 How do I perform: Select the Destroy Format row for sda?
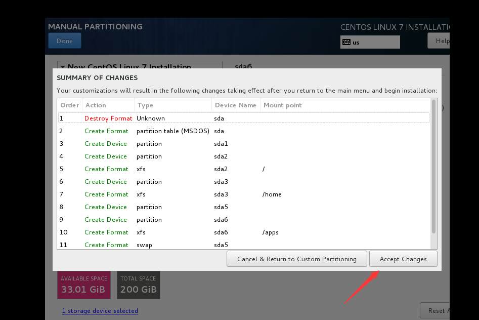click(244, 118)
